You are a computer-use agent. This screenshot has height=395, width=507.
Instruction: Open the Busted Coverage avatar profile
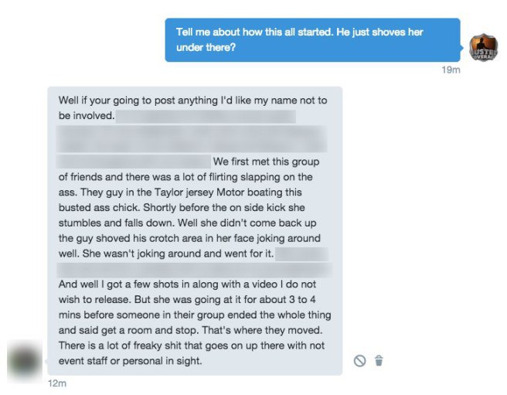pyautogui.click(x=483, y=47)
